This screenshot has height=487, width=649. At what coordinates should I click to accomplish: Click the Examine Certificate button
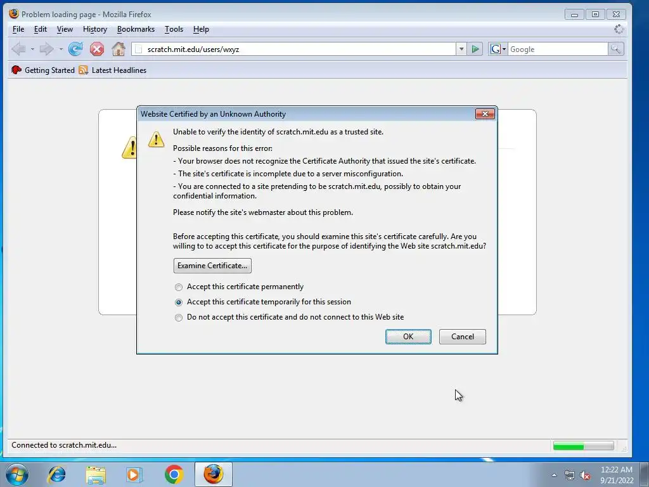click(x=212, y=266)
